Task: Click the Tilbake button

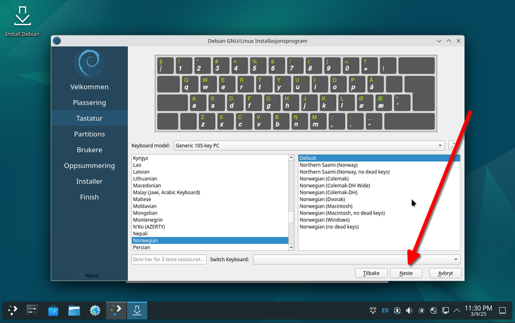Action: coord(371,273)
